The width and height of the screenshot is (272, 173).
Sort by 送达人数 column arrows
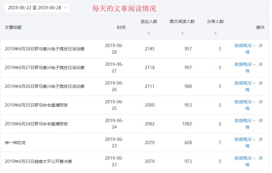click(x=149, y=33)
